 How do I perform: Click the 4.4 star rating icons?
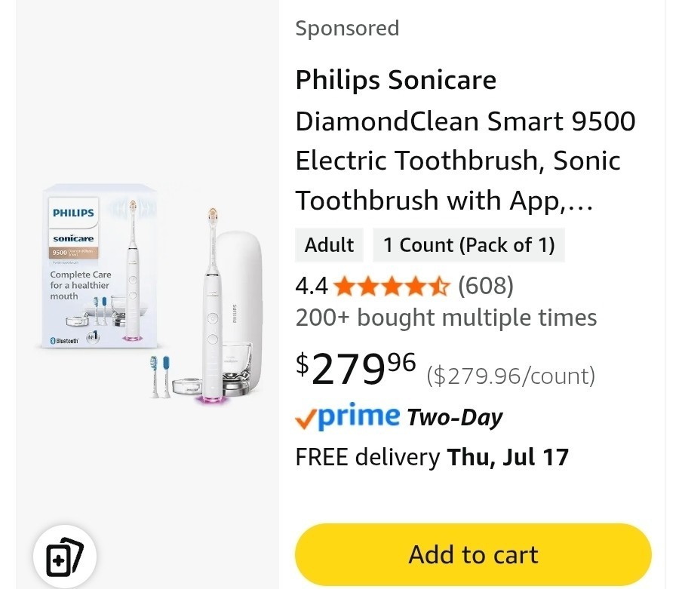point(392,287)
